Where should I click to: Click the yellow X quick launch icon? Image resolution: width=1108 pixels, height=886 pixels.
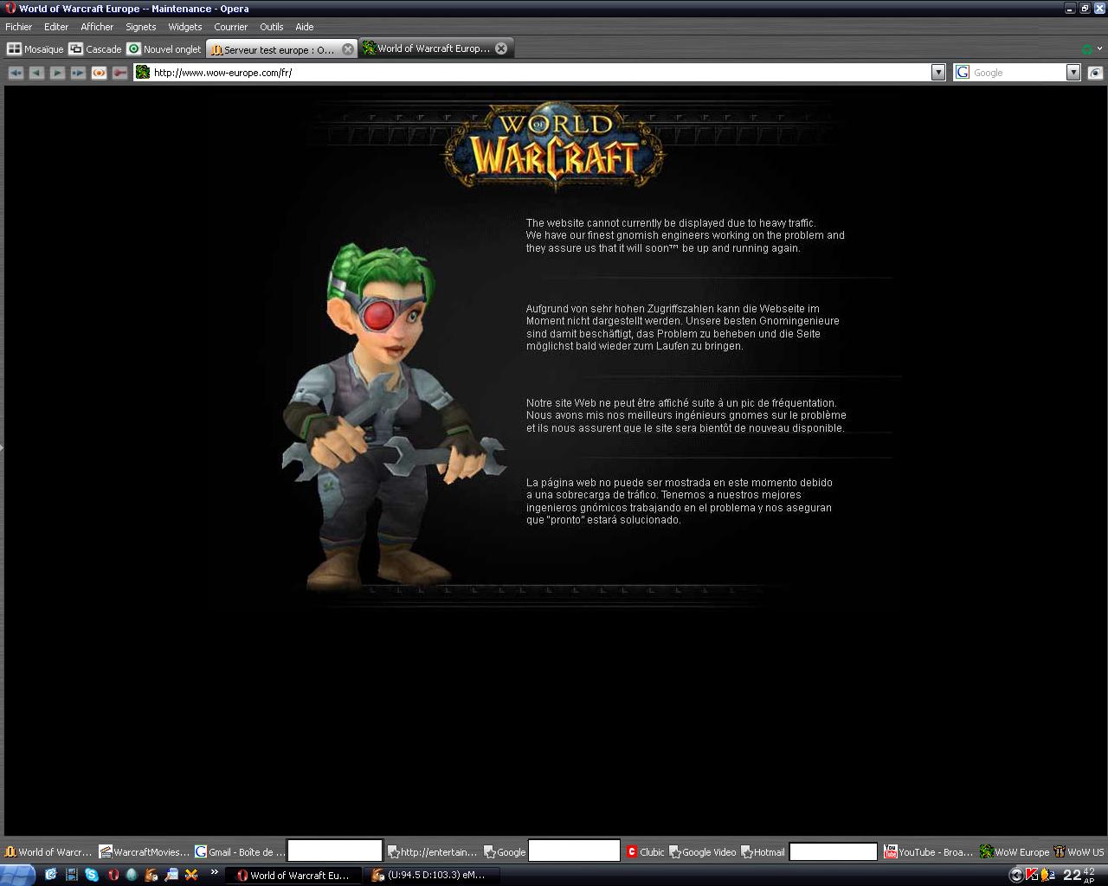[191, 875]
